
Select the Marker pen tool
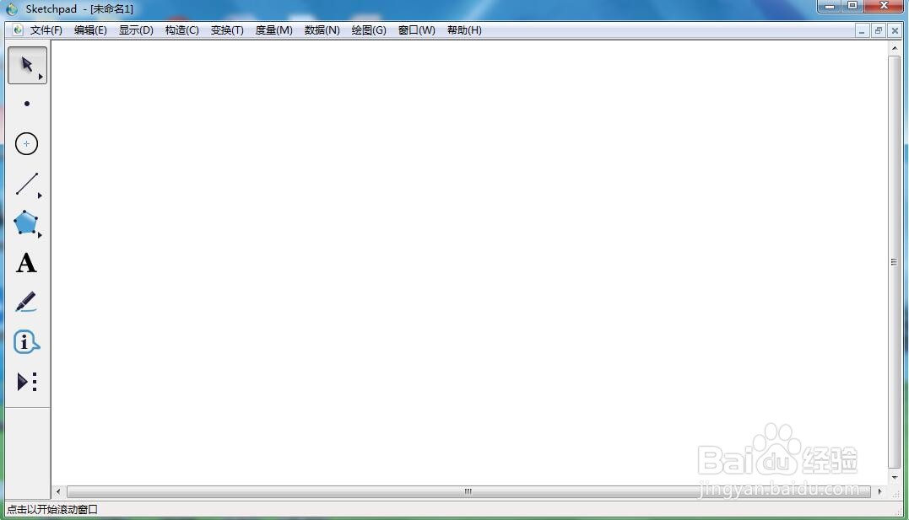[26, 303]
